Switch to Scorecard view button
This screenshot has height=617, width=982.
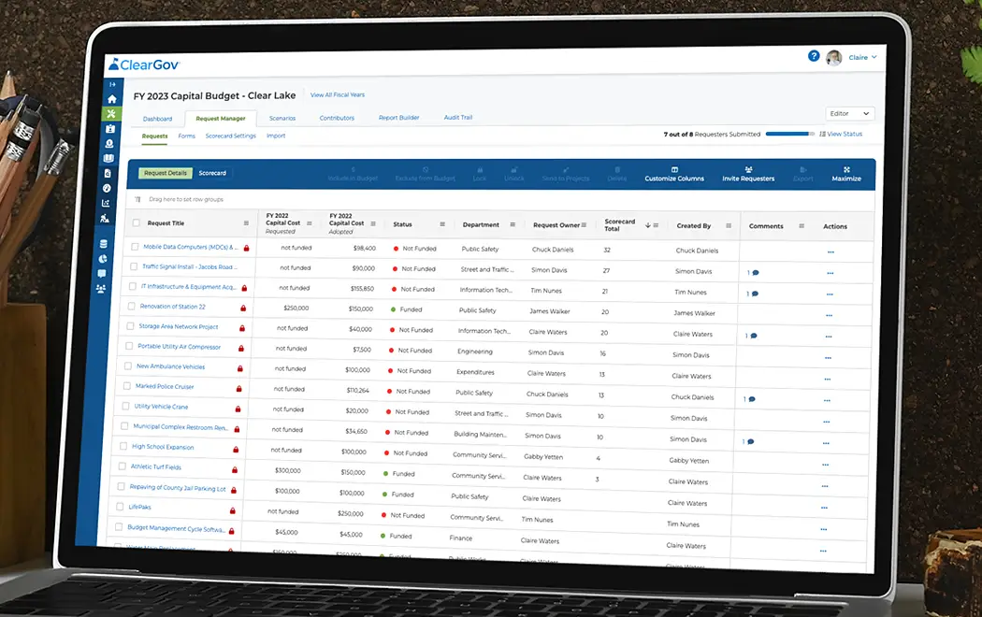[212, 173]
